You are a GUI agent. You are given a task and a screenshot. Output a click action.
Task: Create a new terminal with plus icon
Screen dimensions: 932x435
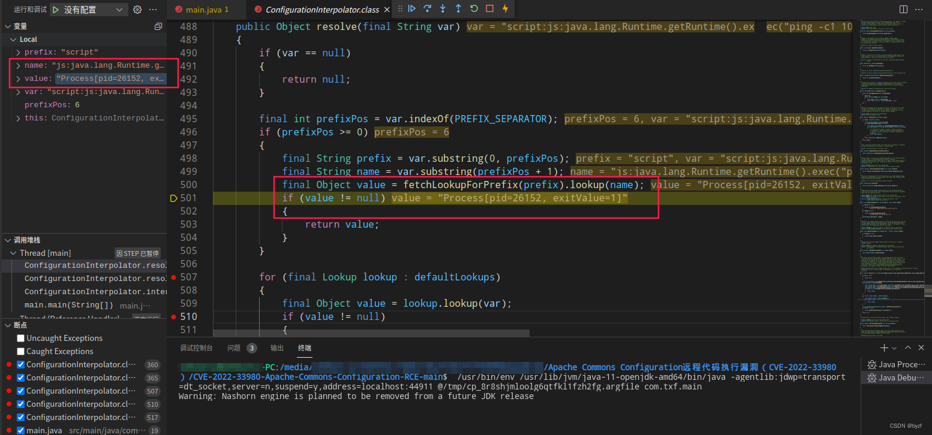(883, 348)
